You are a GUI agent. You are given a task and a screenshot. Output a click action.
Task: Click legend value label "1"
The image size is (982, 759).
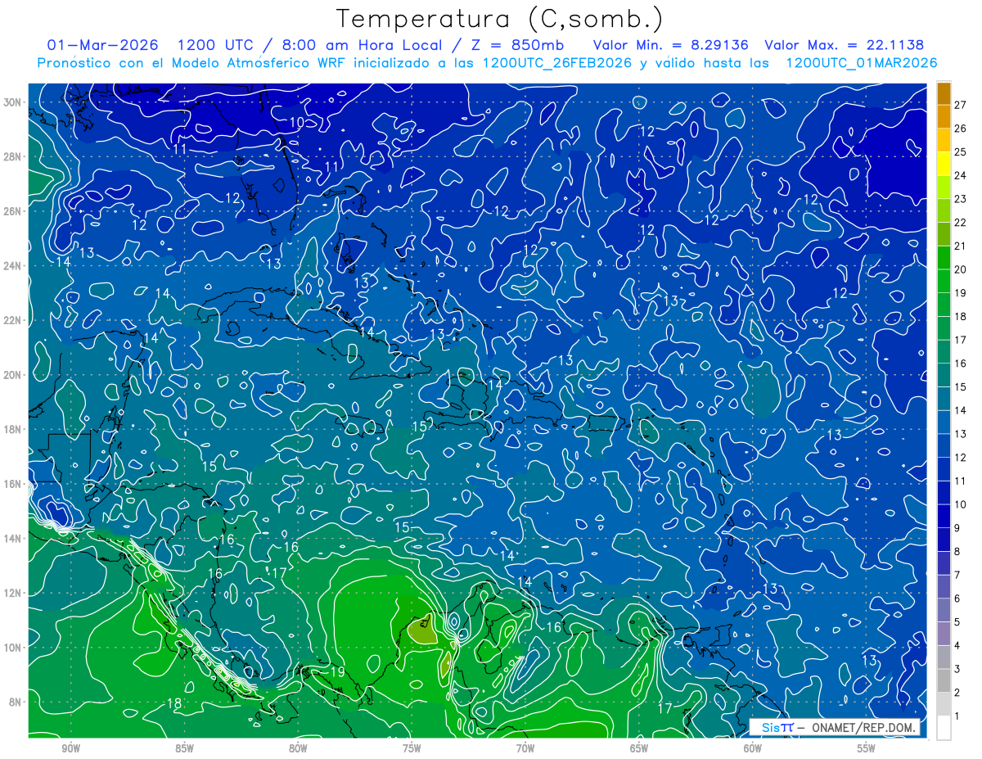tap(957, 716)
